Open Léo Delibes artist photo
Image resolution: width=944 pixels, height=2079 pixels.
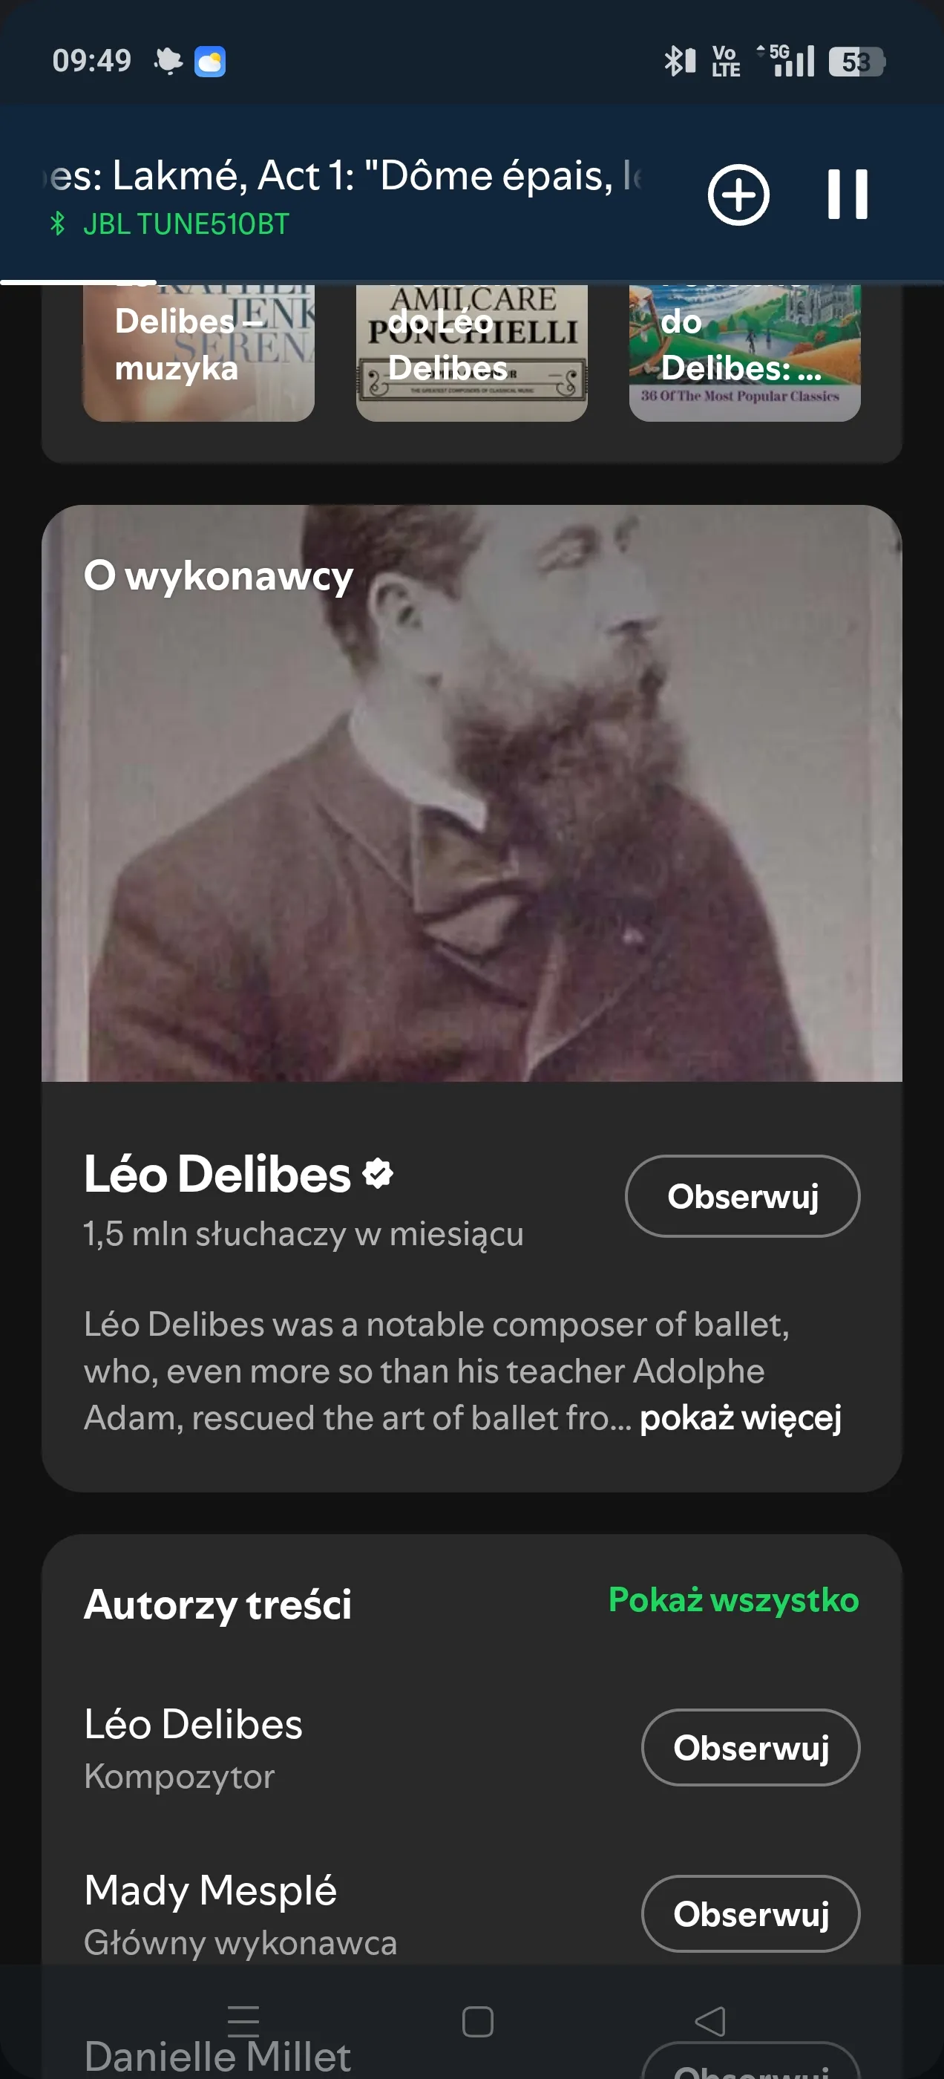point(472,793)
